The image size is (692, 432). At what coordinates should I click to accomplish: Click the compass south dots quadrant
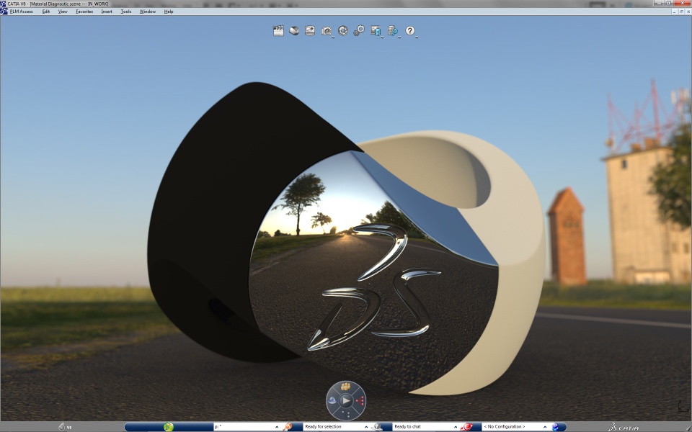click(x=347, y=415)
